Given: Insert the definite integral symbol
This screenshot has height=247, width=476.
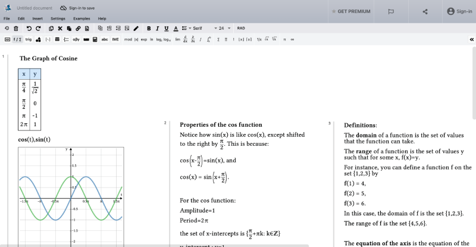Looking at the screenshot, I should [x=209, y=39].
